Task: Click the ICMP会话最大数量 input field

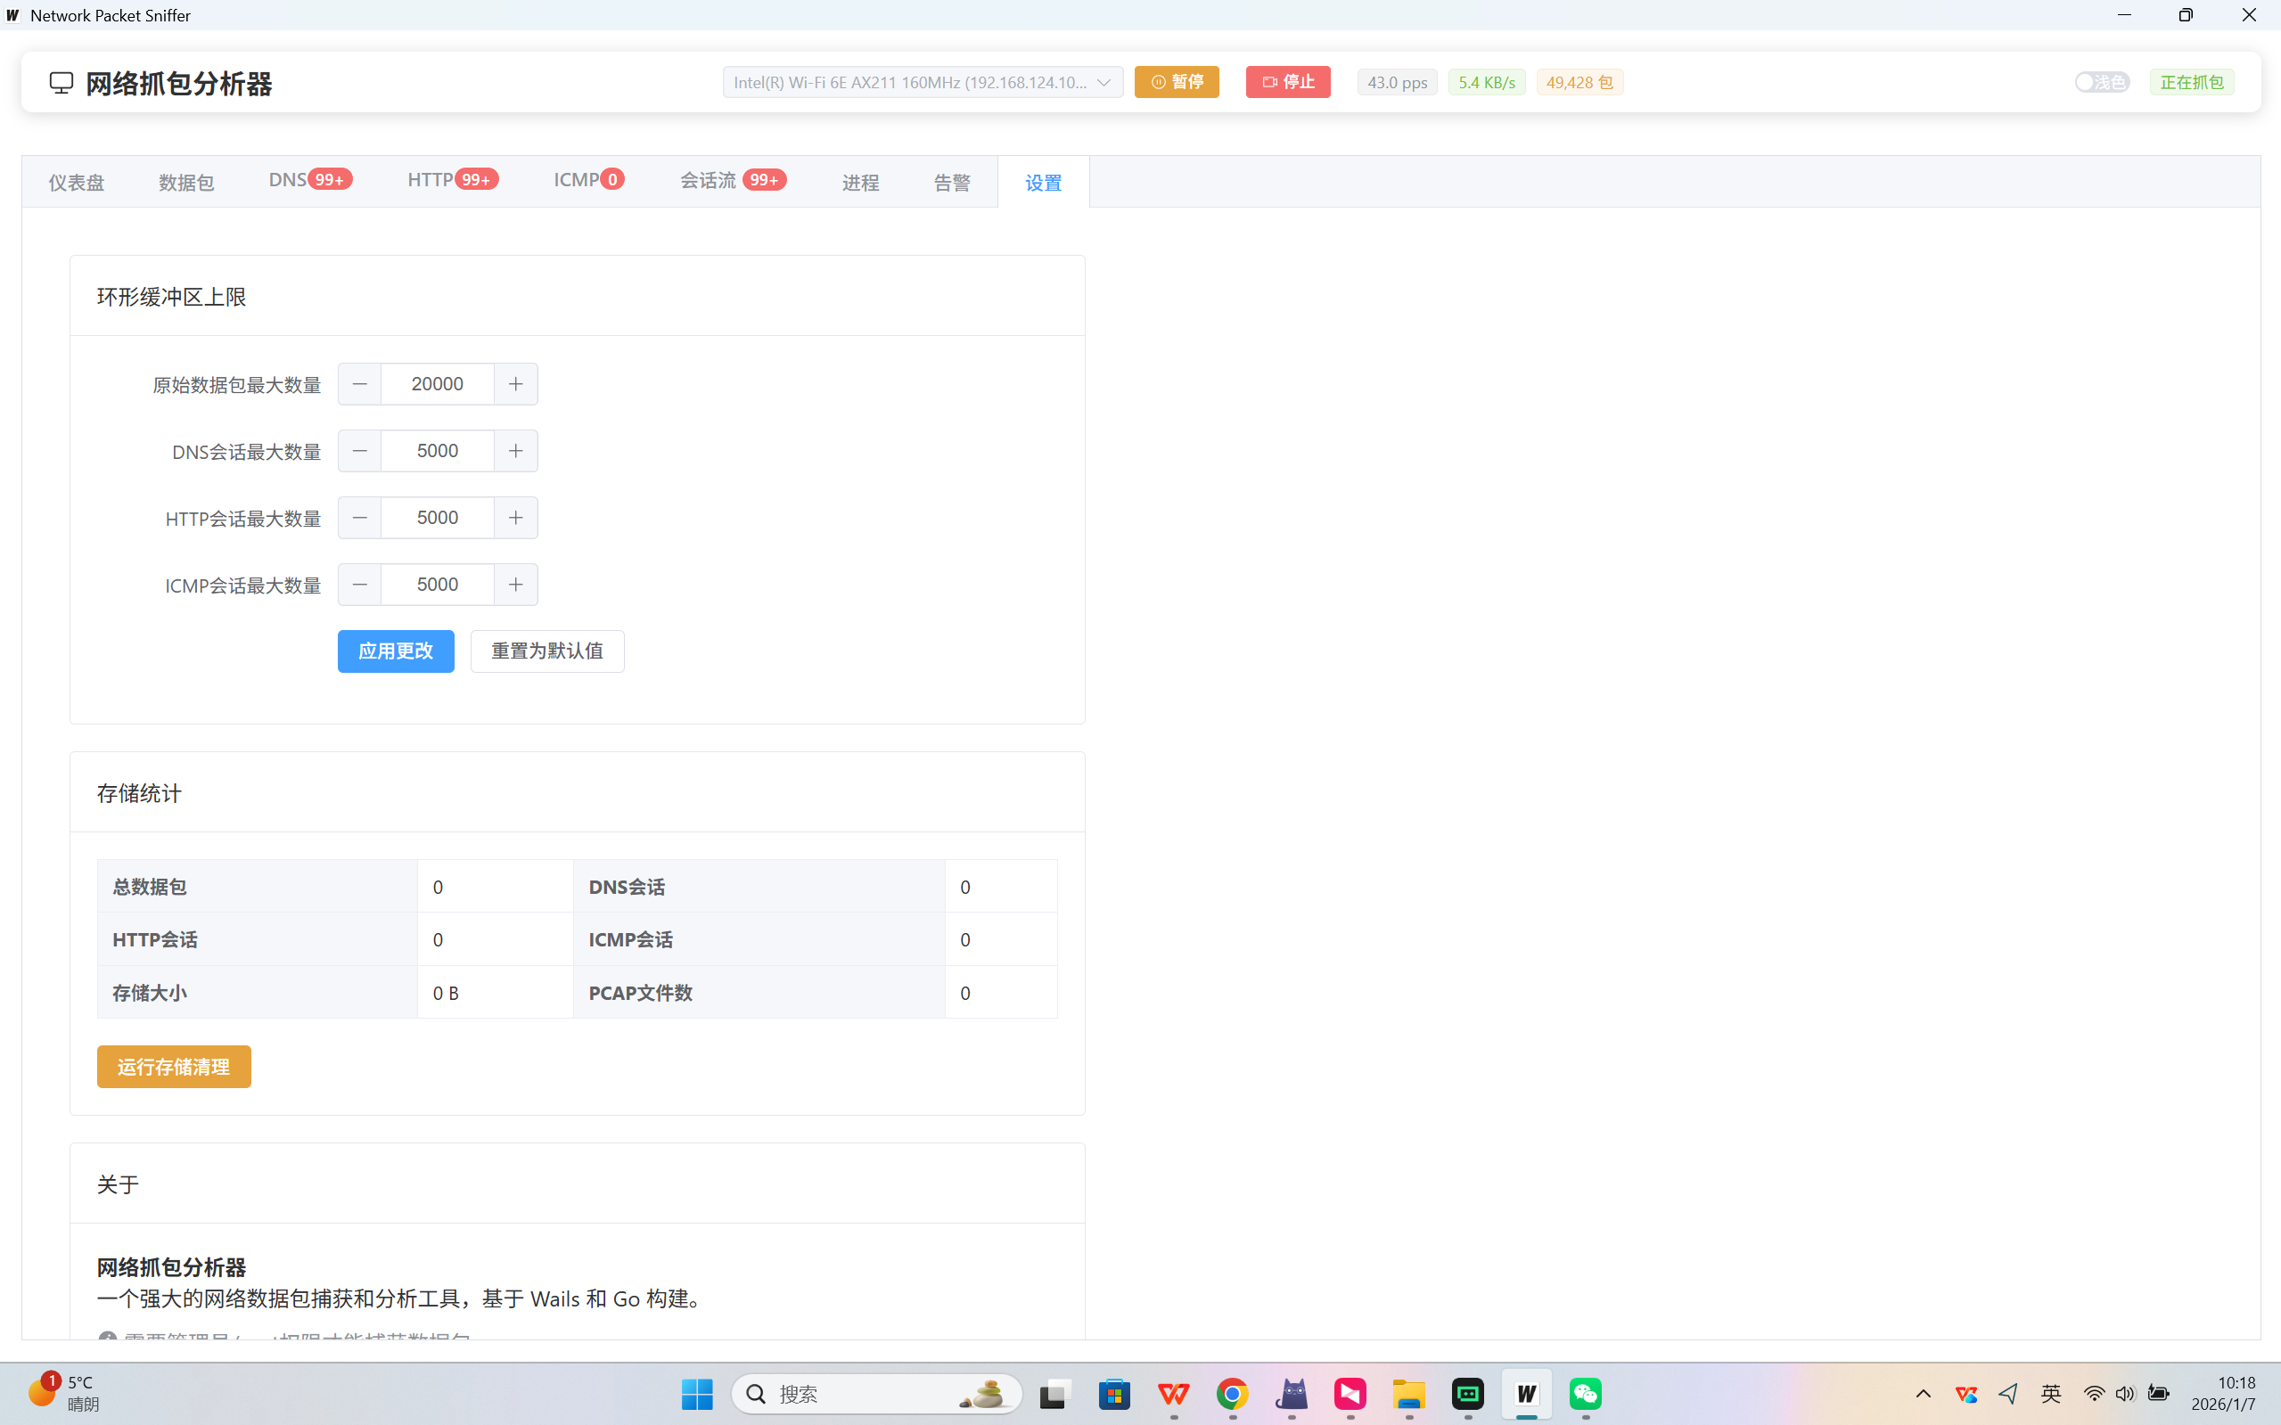Action: 437,585
